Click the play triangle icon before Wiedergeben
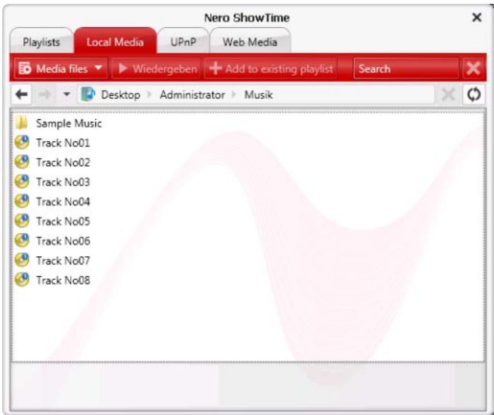 point(123,68)
